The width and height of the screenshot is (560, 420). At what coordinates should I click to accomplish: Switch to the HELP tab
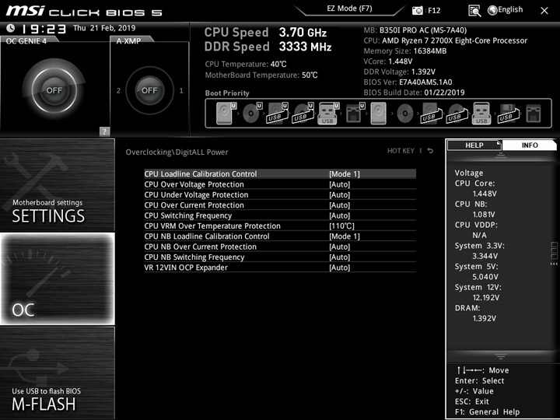474,145
